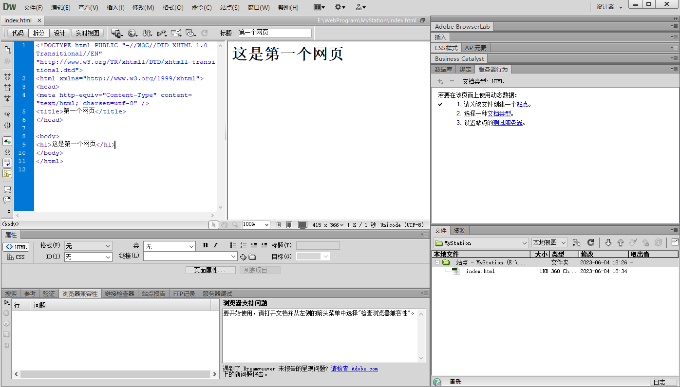Viewport: 680px width, 387px height.
Task: Switch to the 数据库 tab
Action: [443, 69]
